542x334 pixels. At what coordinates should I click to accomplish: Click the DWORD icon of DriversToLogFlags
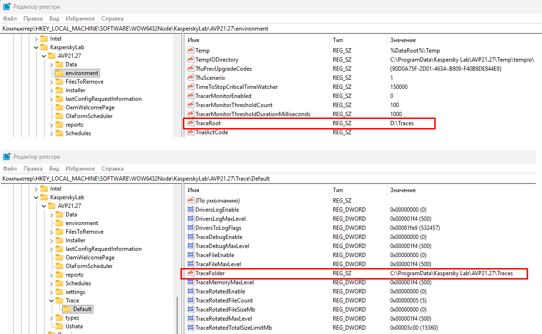click(x=191, y=227)
